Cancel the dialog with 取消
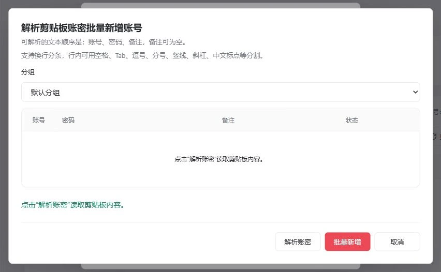Viewport: 441px width, 272px height. tap(397, 241)
